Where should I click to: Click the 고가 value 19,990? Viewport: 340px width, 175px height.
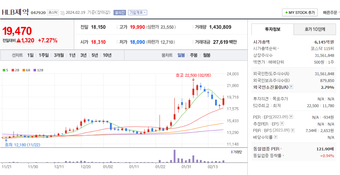pyautogui.click(x=138, y=27)
